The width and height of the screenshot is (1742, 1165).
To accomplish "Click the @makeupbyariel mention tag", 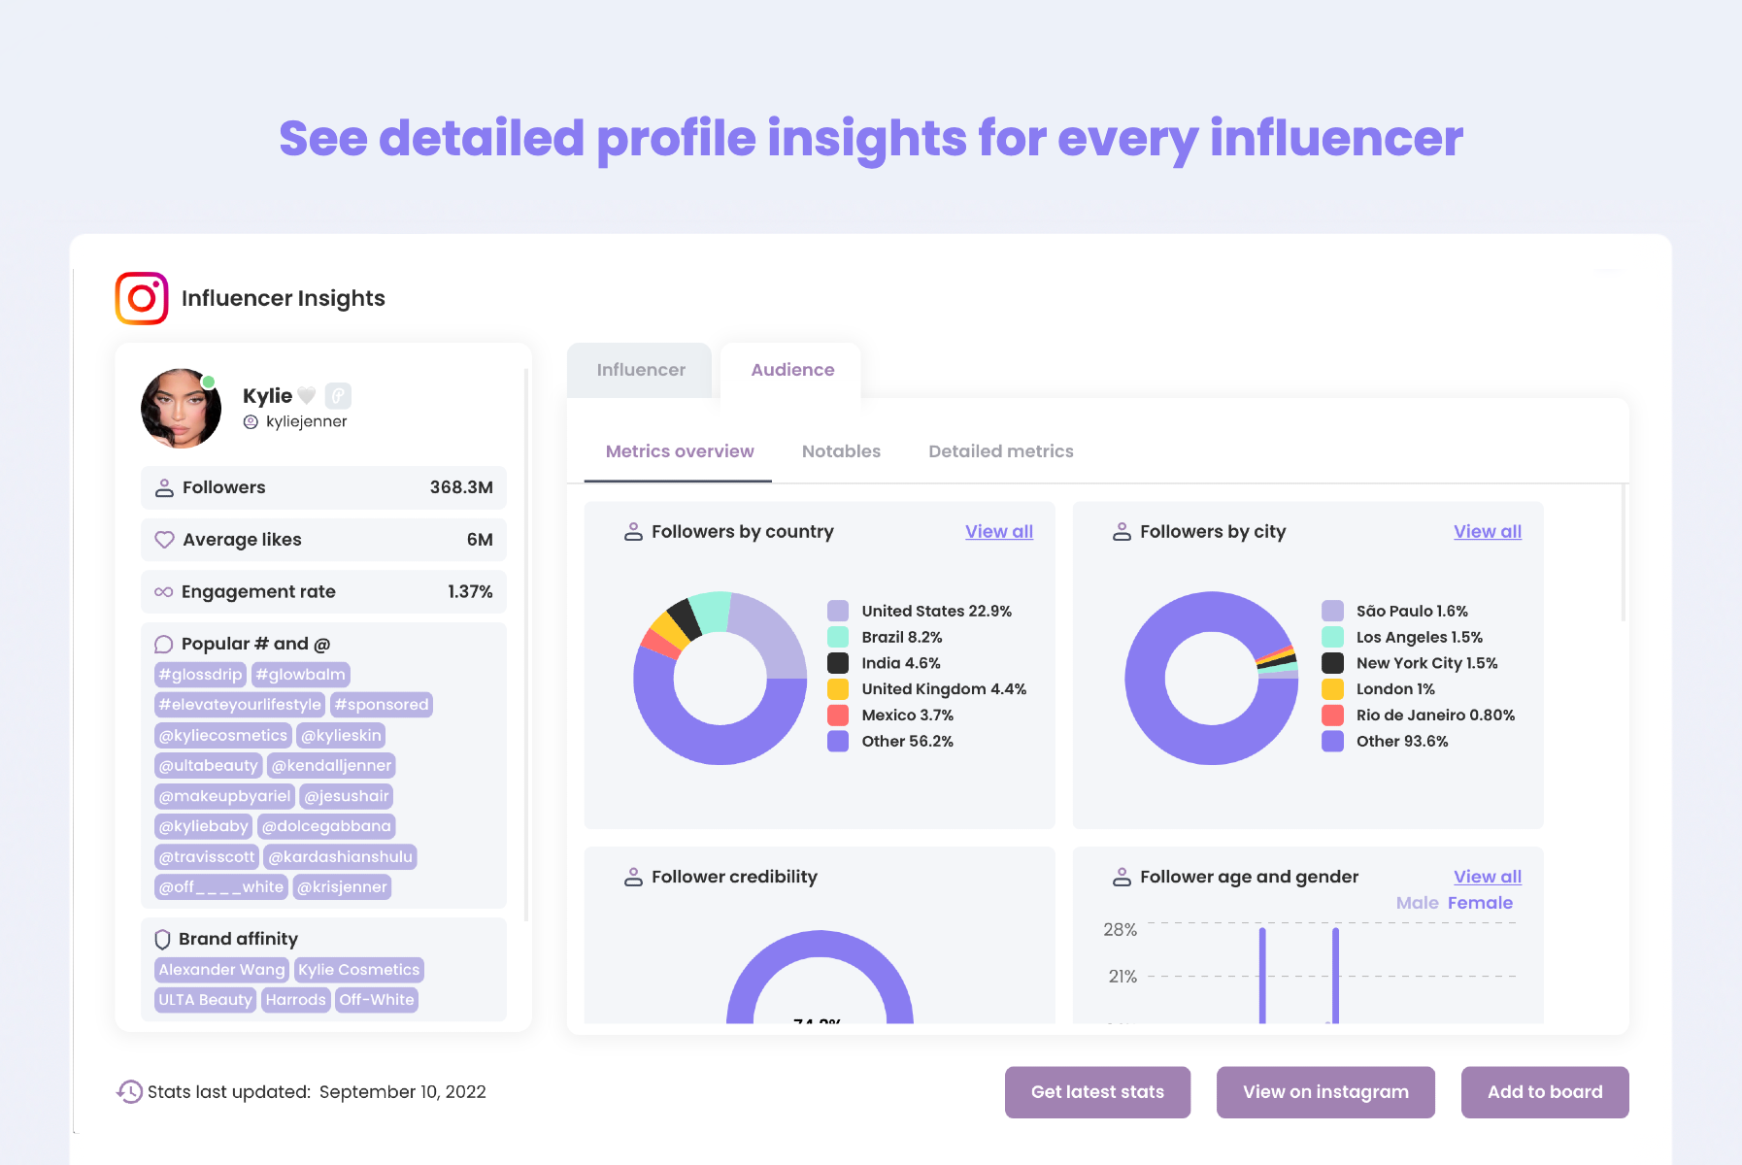I will tap(224, 796).
